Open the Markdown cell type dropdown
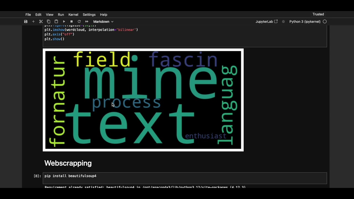354x199 pixels. (x=103, y=22)
